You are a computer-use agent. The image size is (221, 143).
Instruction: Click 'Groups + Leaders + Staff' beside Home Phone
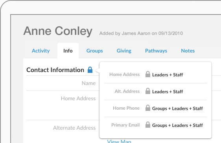[177, 109]
